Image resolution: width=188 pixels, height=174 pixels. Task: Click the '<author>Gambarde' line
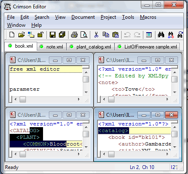point(145,144)
